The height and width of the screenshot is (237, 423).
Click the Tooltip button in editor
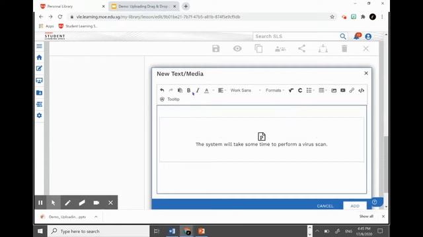tap(170, 99)
